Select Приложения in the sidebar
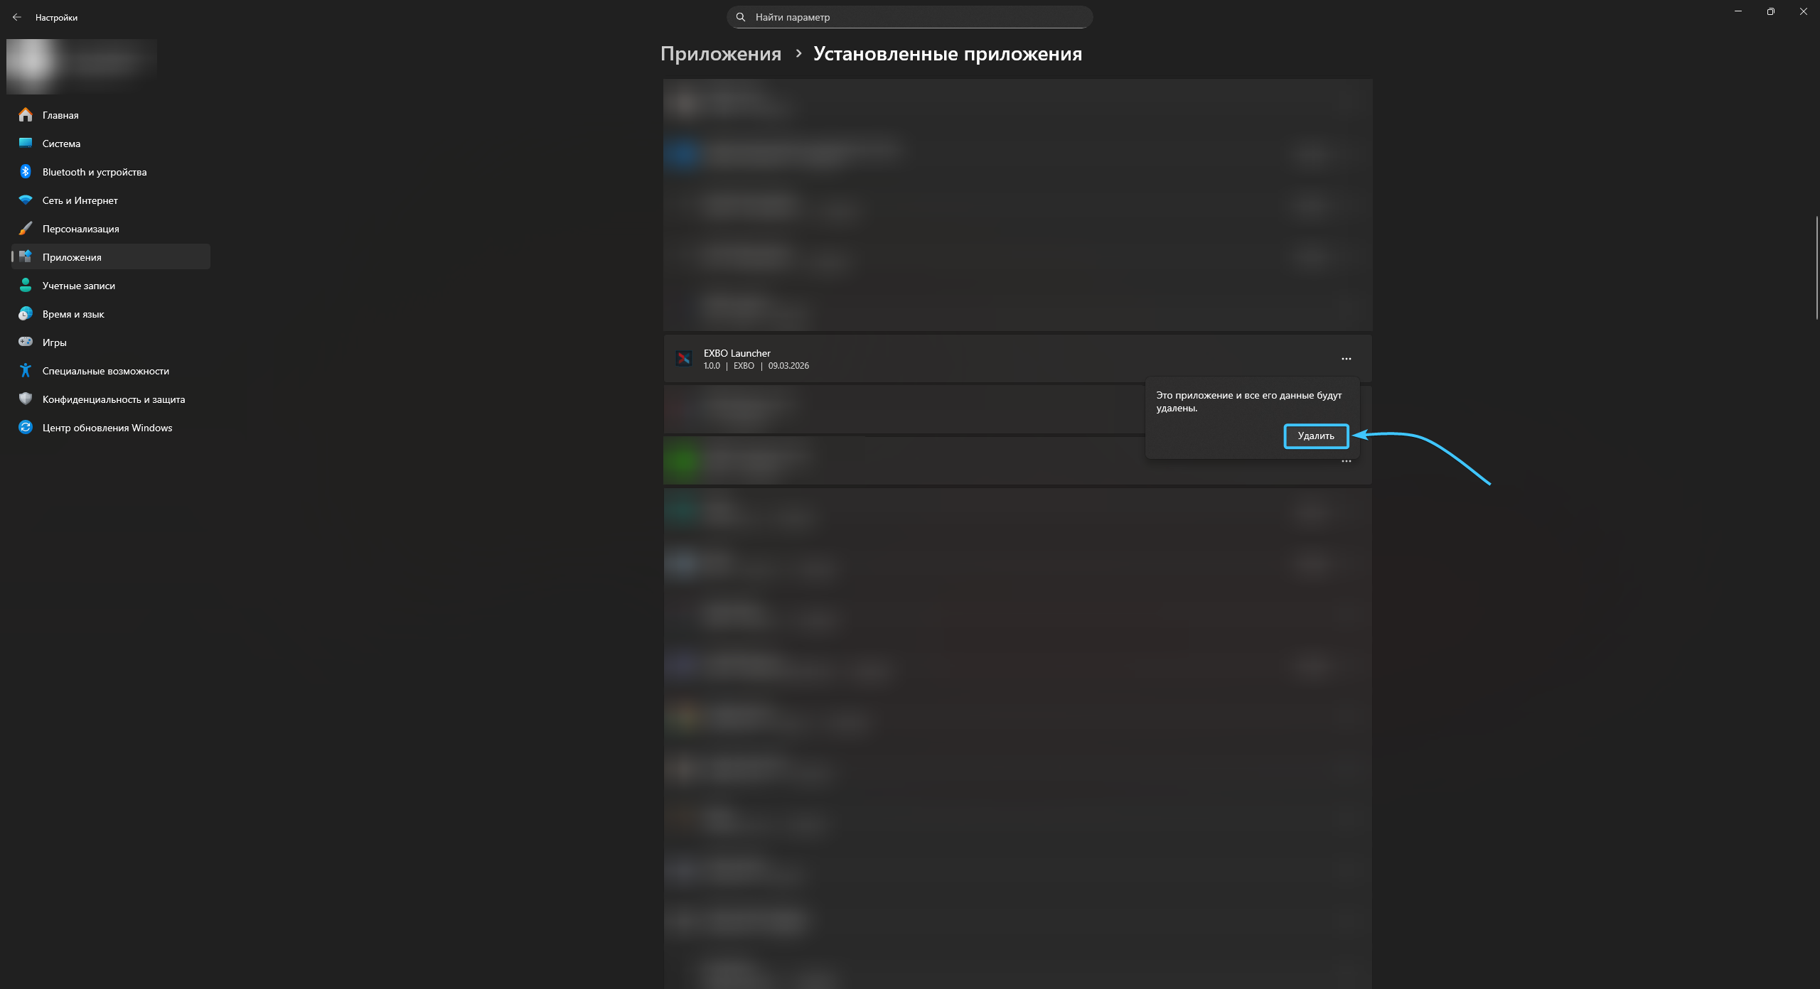Screen dimensions: 1820x989 click(x=71, y=256)
